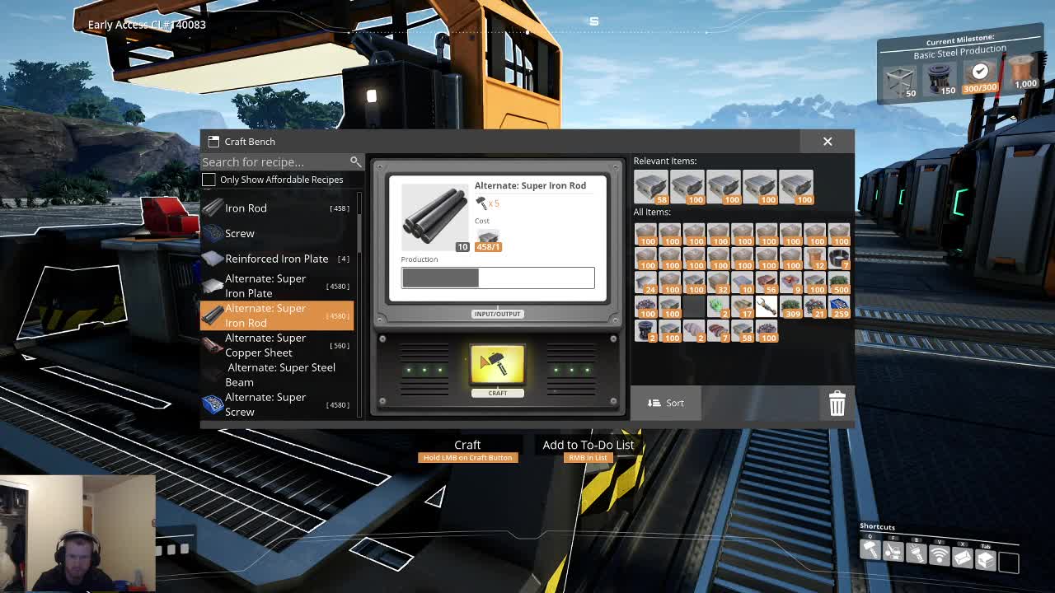The width and height of the screenshot is (1055, 593).
Task: Click the Sort inventory button
Action: click(x=666, y=403)
